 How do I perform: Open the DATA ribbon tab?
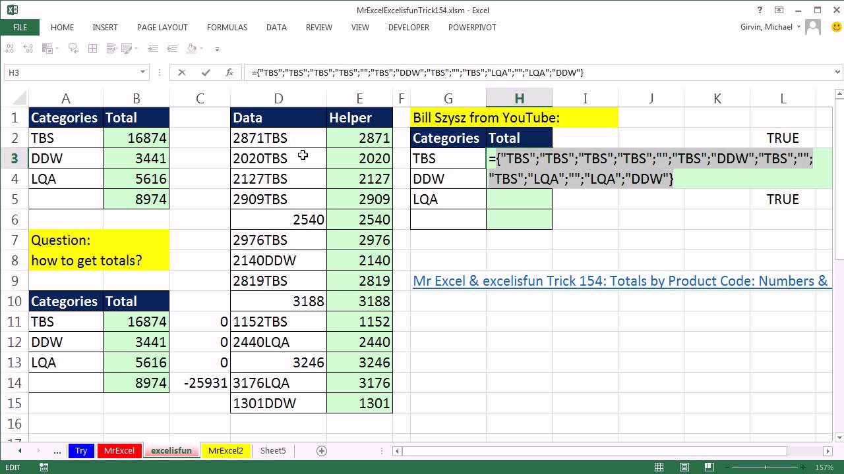[276, 28]
